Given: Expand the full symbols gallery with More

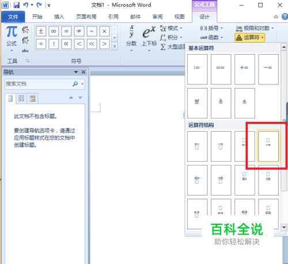Looking at the screenshot, I should click(115, 46).
